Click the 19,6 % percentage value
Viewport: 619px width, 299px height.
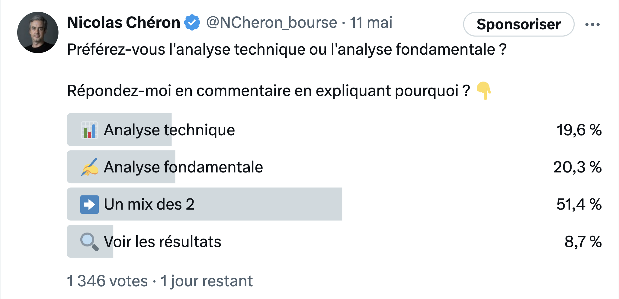click(x=579, y=130)
